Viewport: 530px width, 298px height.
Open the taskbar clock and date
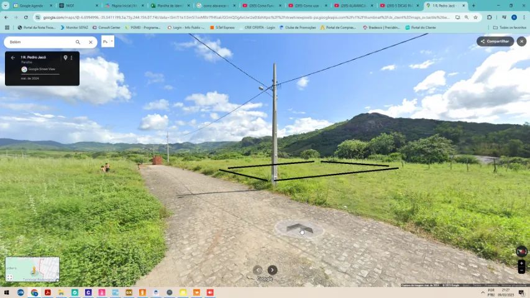tap(506, 292)
